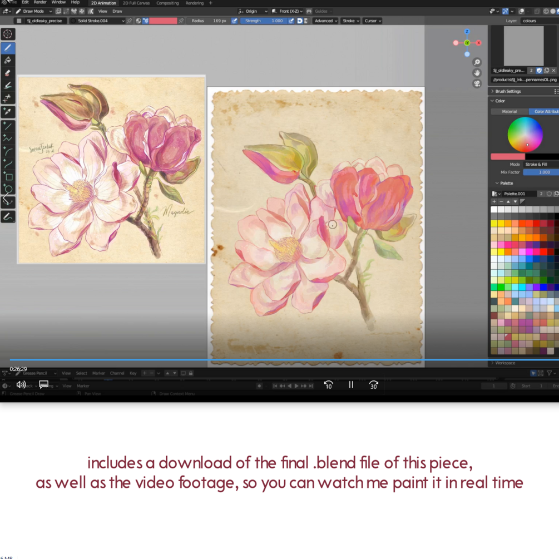Select the Arc tool
The image size is (559, 559).
tap(7, 151)
